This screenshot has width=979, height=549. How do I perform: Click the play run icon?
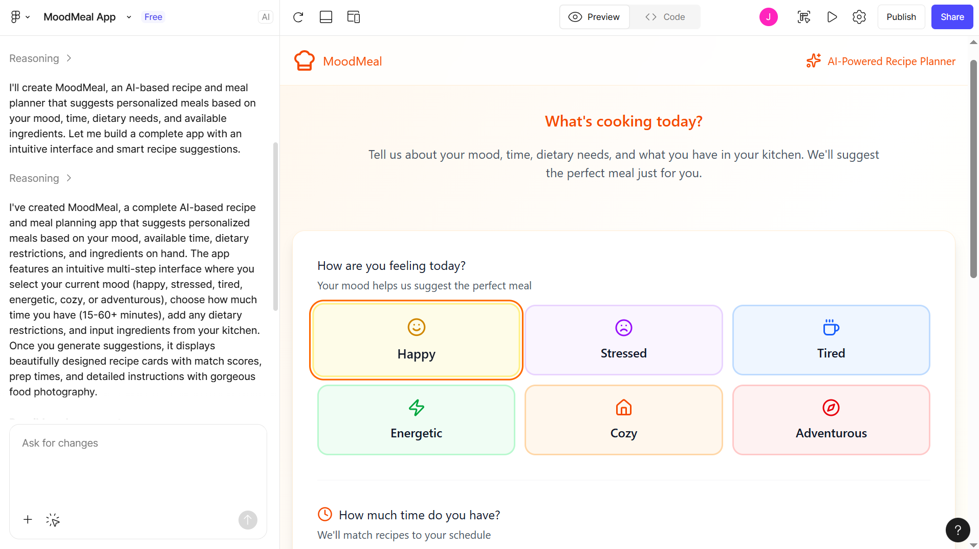point(832,17)
